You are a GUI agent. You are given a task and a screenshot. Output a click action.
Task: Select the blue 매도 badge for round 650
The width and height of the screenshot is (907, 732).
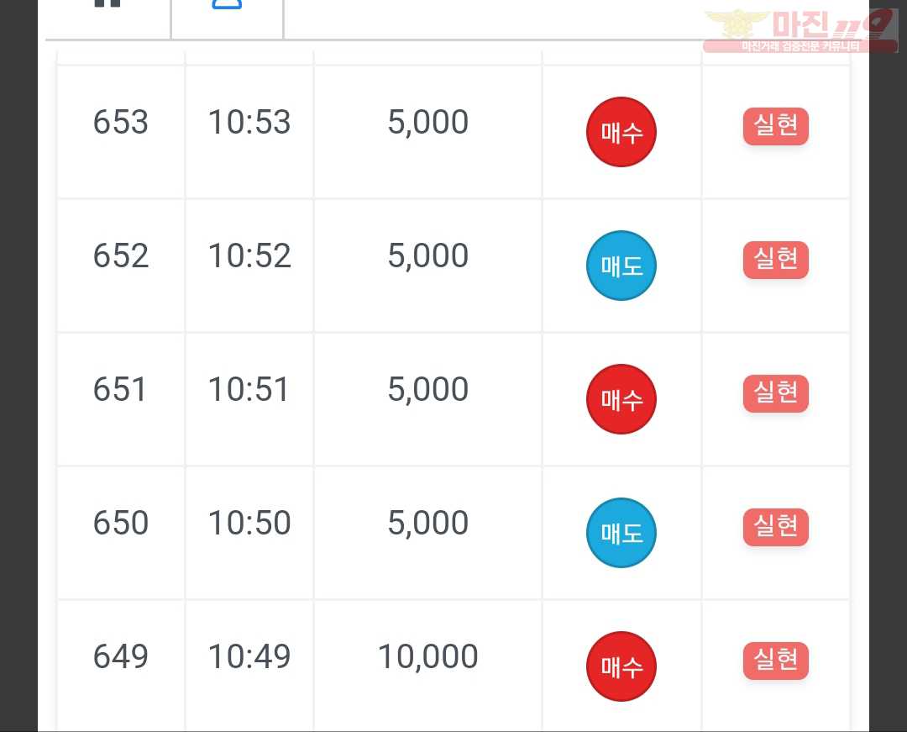click(621, 533)
